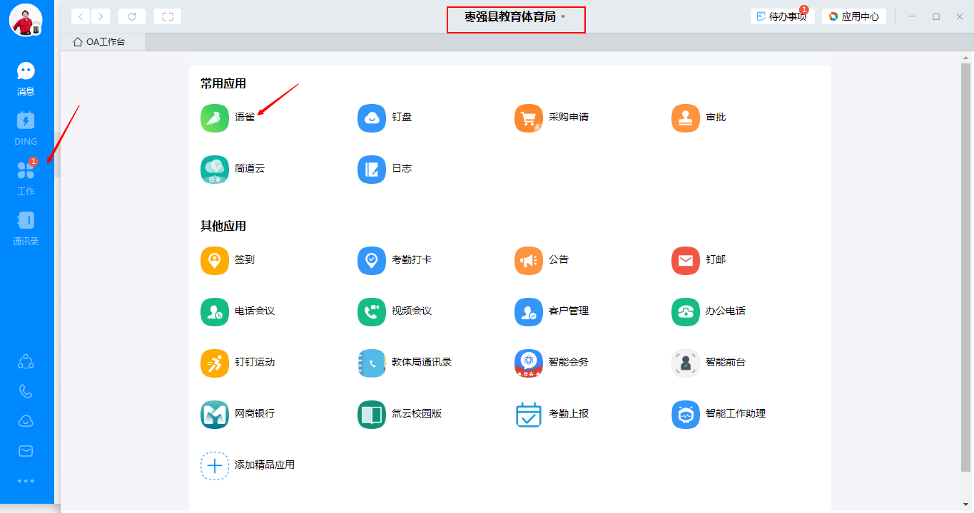Refresh the page with reload button
The width and height of the screenshot is (974, 513).
click(132, 16)
